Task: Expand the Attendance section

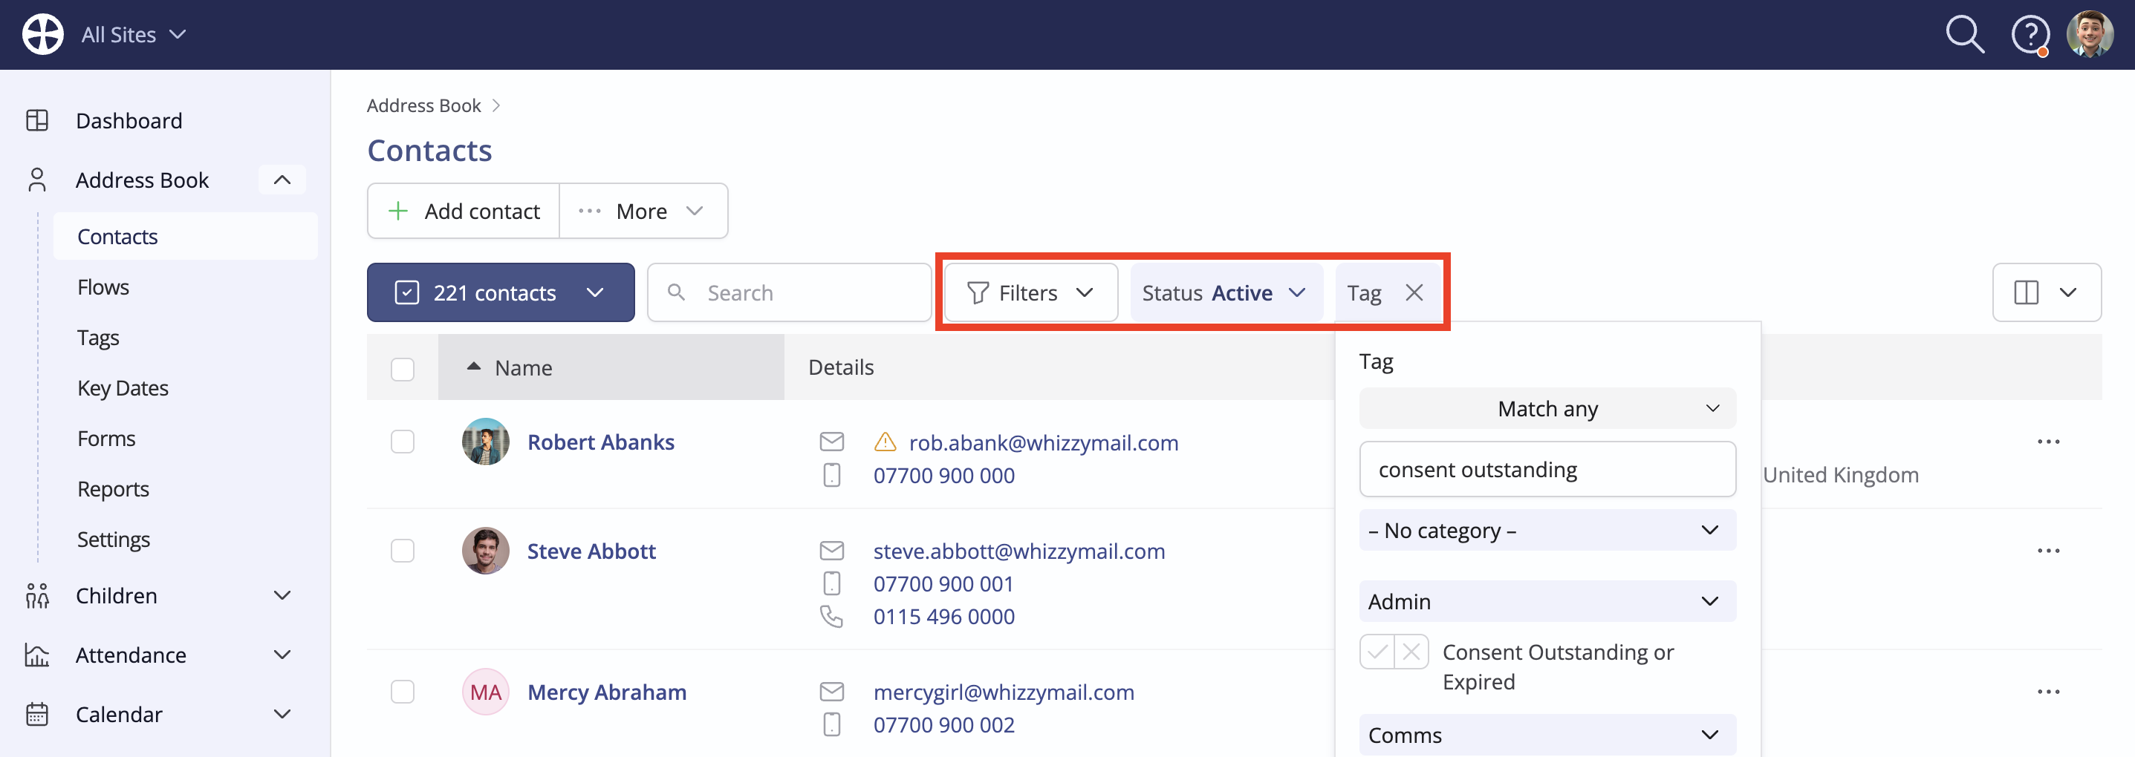Action: coord(282,655)
